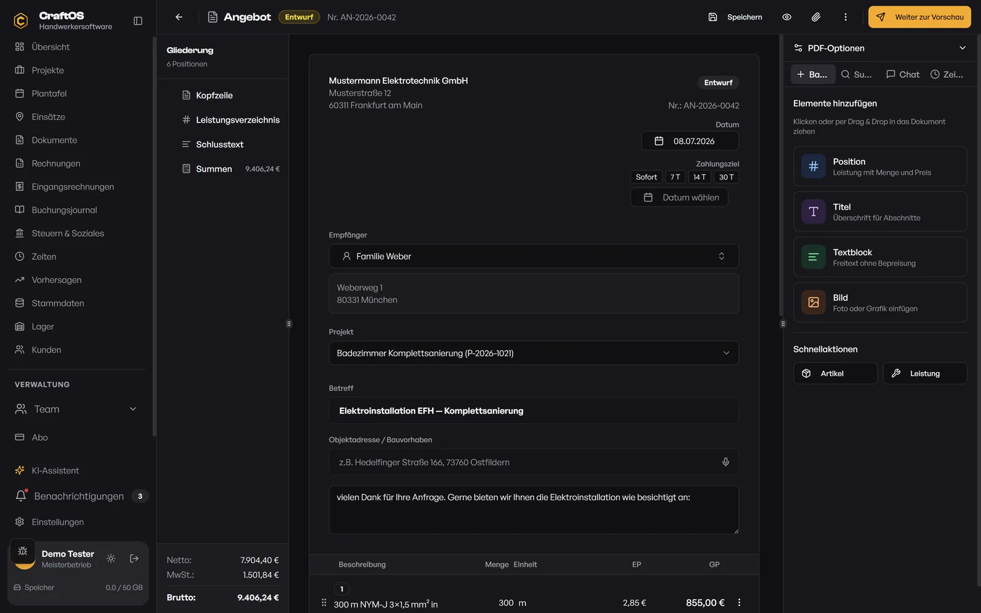
Task: Open options menu for position 1 row
Action: pos(739,603)
